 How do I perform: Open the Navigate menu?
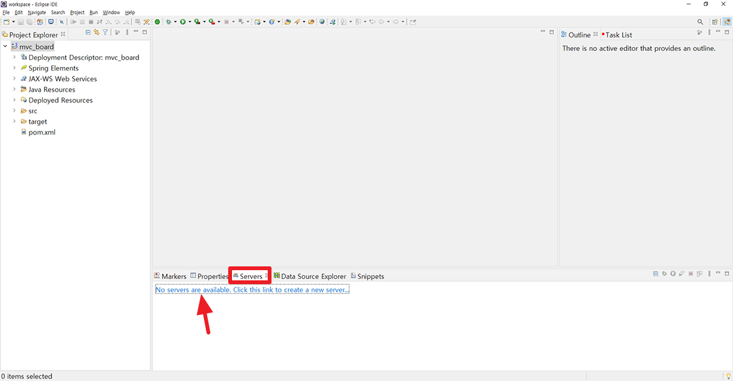(37, 13)
